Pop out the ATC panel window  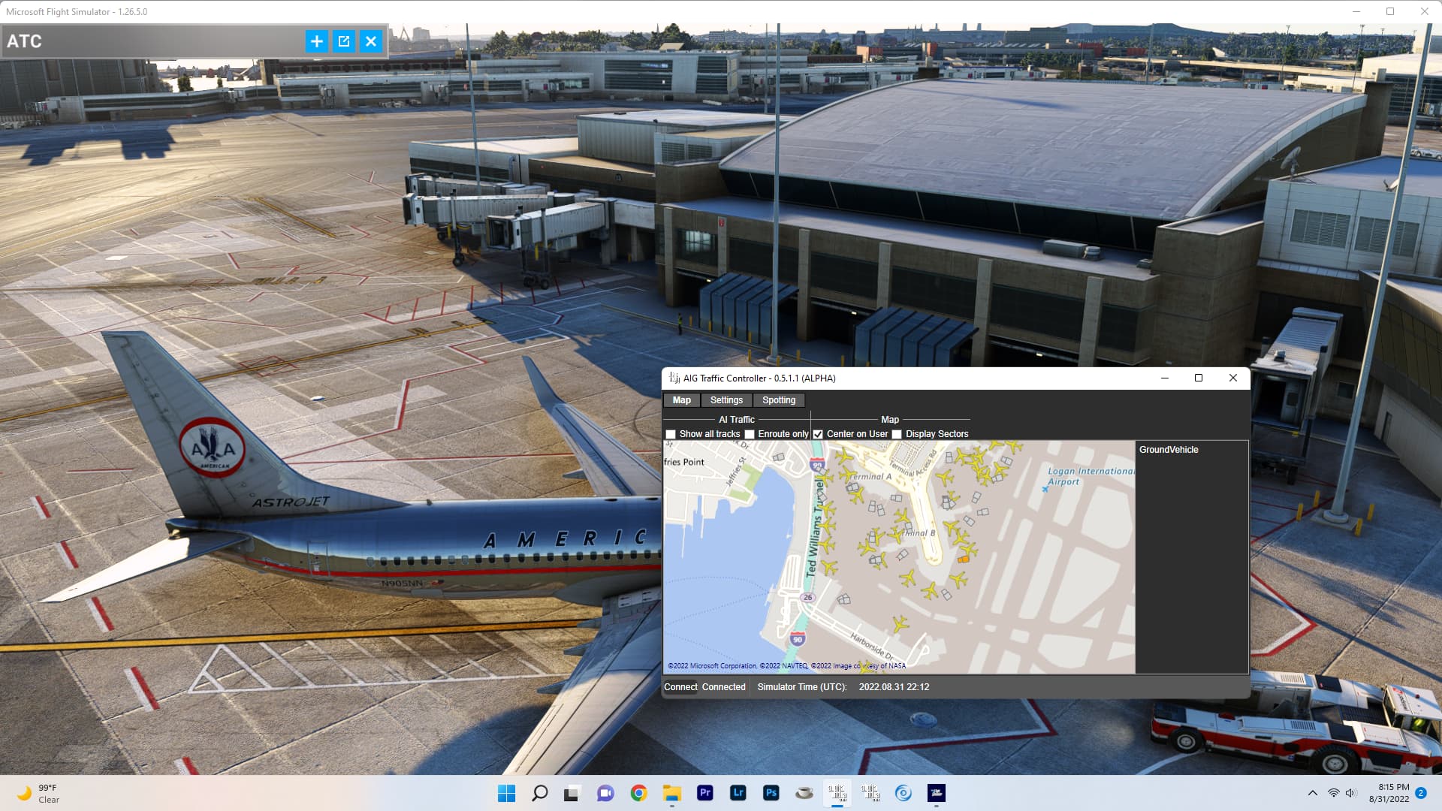click(344, 41)
